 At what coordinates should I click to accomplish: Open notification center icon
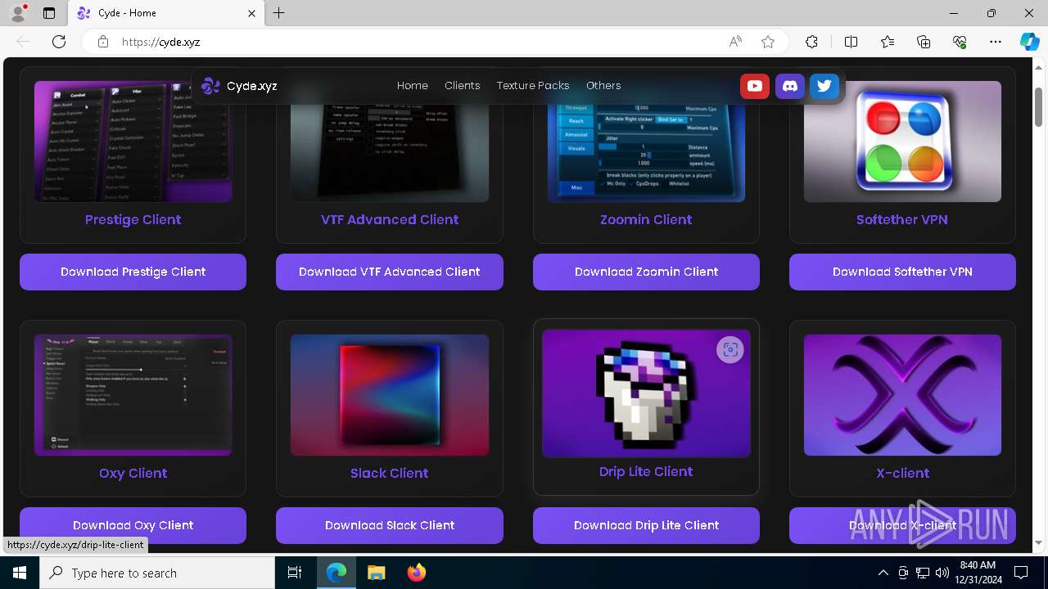[x=1021, y=573]
